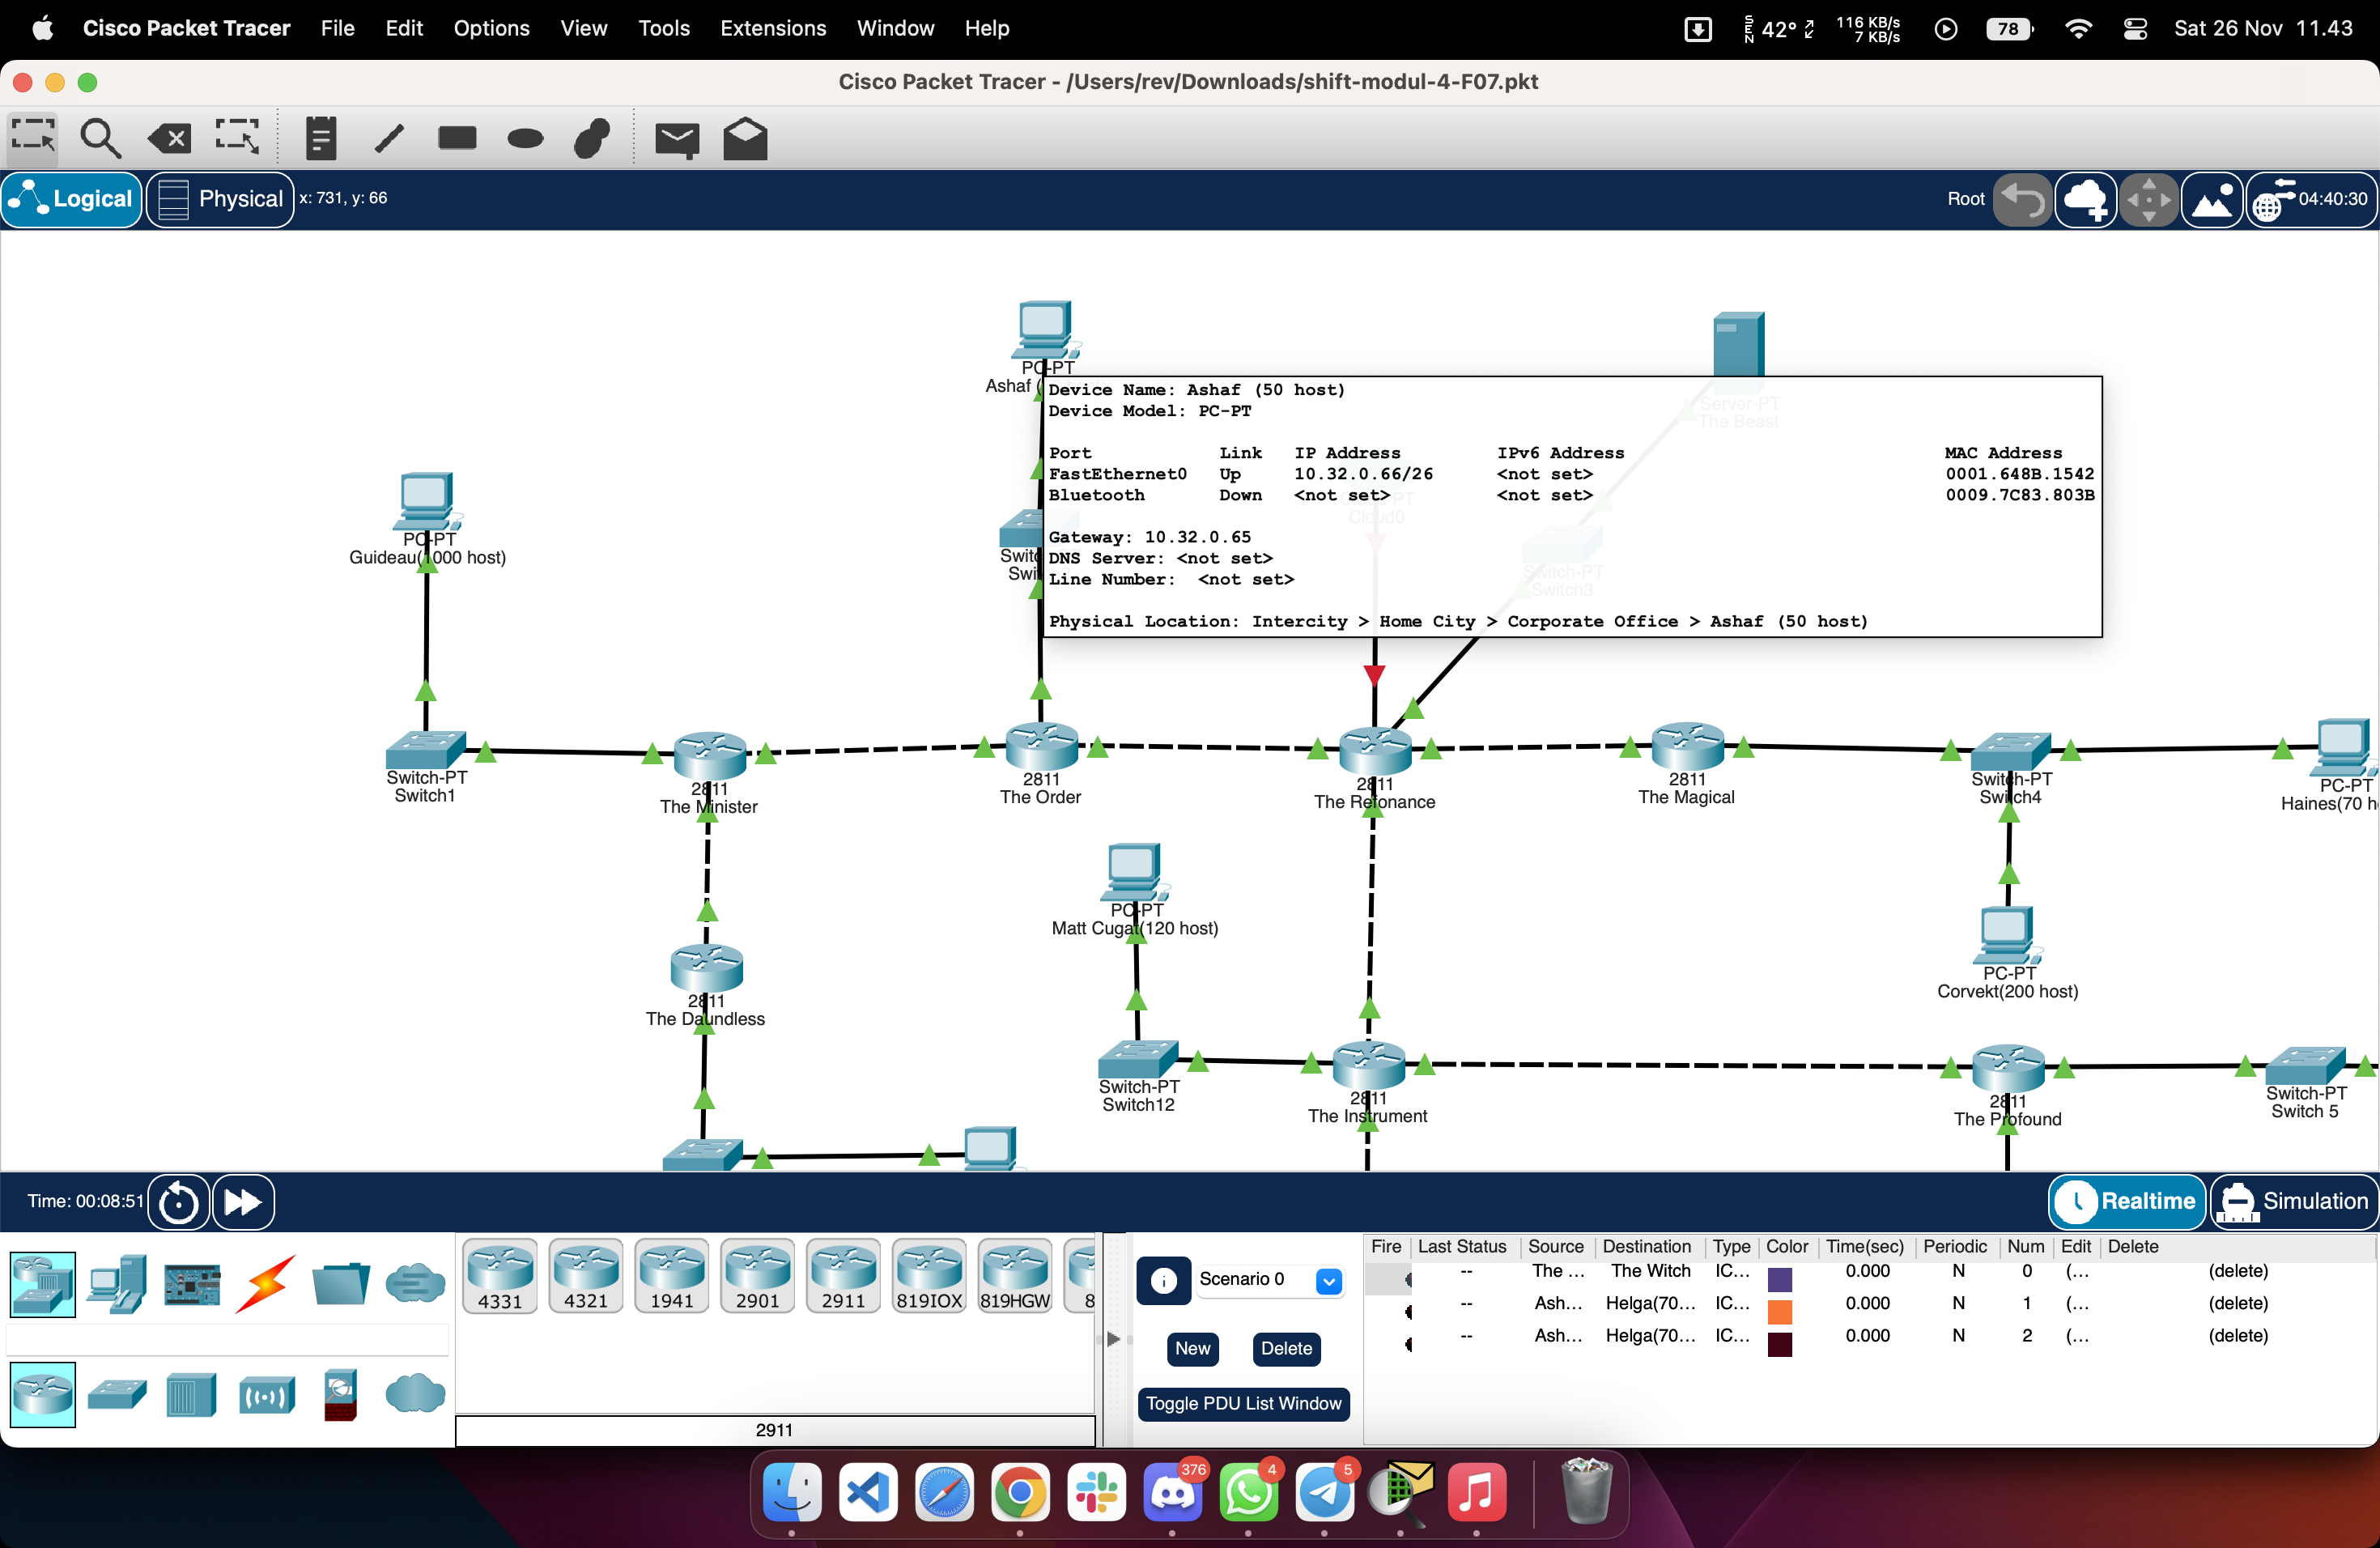
Task: Expand hidden devices with right arrow in palette
Action: pos(1113,1339)
